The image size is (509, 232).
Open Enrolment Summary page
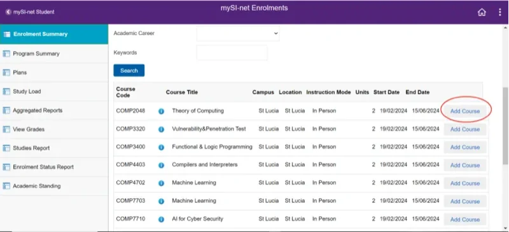point(54,34)
